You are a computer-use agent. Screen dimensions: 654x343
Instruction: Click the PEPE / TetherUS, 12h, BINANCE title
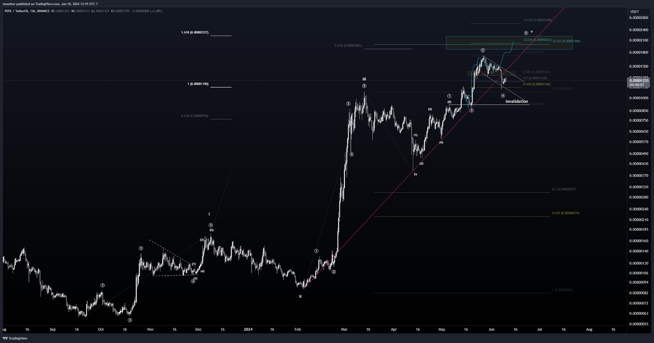click(x=27, y=11)
